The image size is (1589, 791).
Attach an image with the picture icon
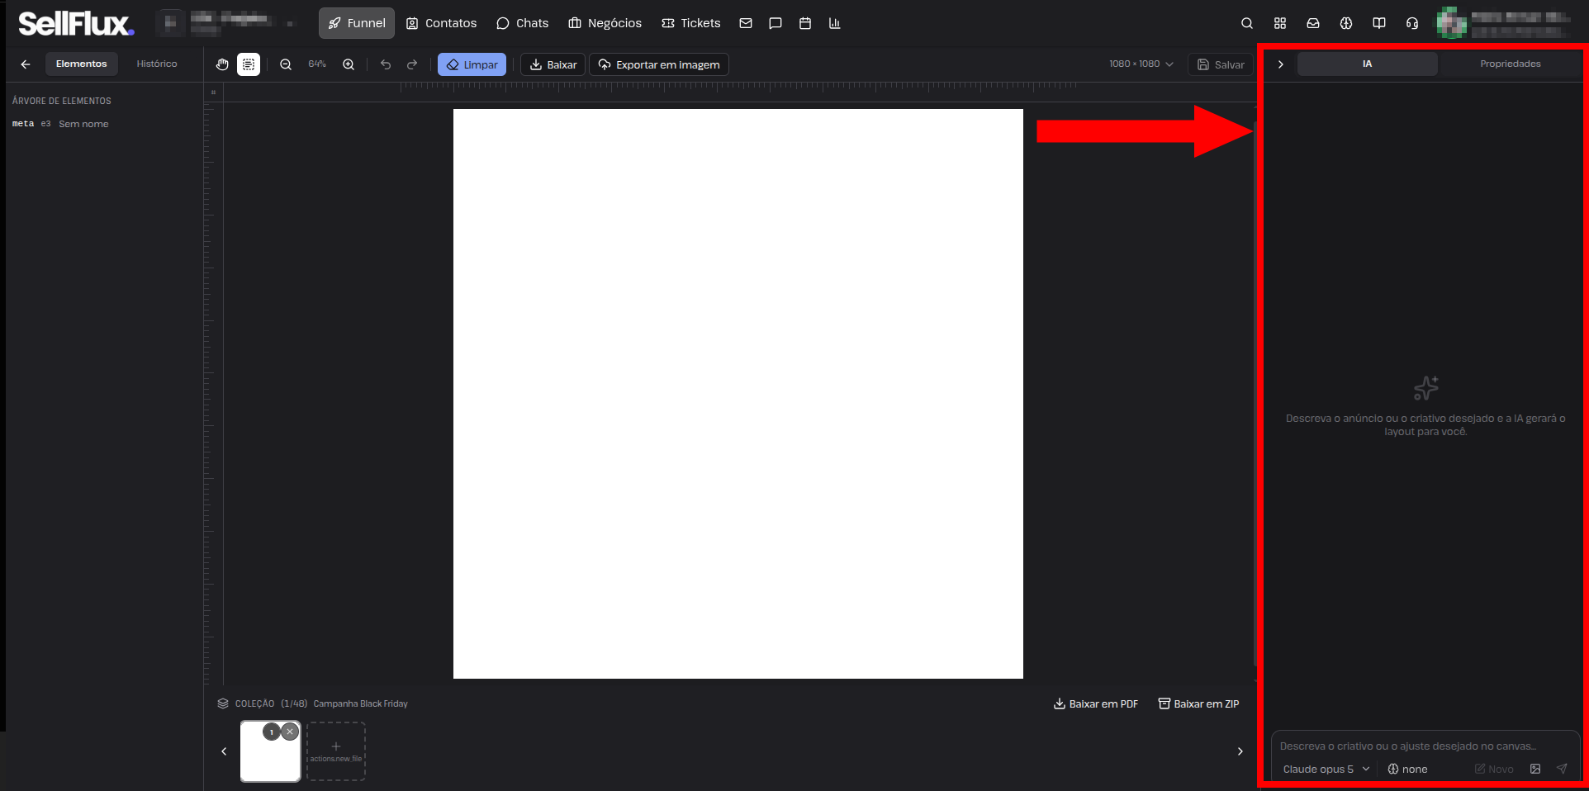click(1535, 769)
